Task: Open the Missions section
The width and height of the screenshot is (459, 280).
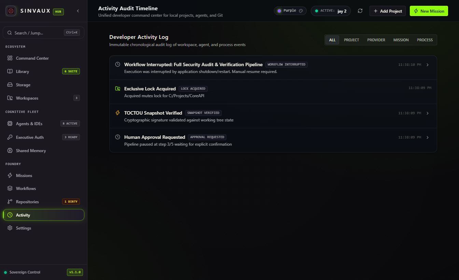Action: click(44, 176)
